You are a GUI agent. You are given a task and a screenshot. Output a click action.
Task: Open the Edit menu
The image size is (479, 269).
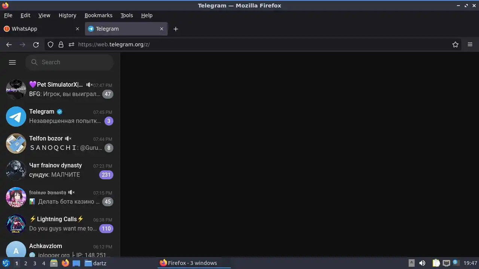tap(25, 15)
